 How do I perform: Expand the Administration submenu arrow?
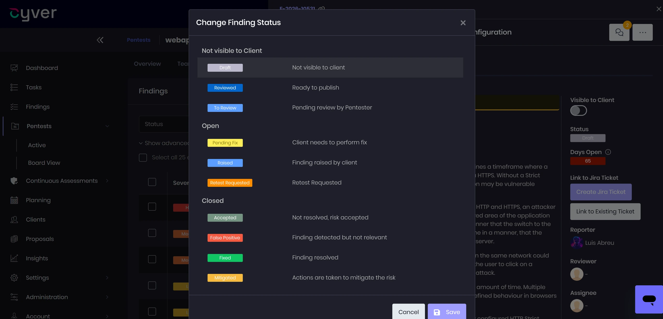[x=107, y=297]
